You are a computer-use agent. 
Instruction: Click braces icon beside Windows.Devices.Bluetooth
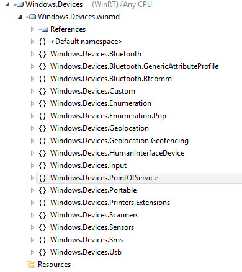pyautogui.click(x=42, y=54)
